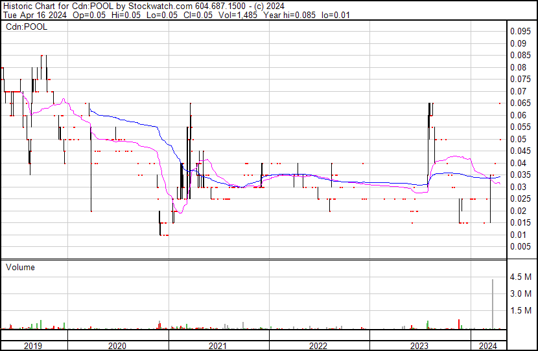Select the 2020 year label on timeline

click(x=117, y=346)
